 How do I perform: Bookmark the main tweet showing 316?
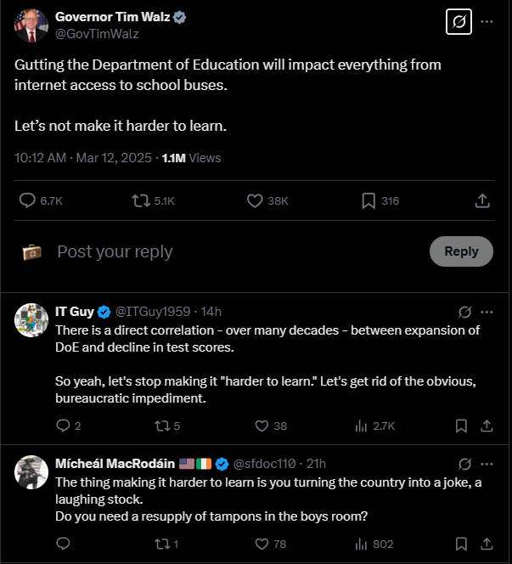click(x=380, y=200)
